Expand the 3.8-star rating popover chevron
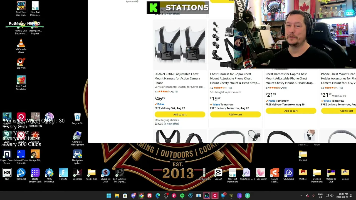The width and height of the screenshot is (356, 200). coord(337,88)
